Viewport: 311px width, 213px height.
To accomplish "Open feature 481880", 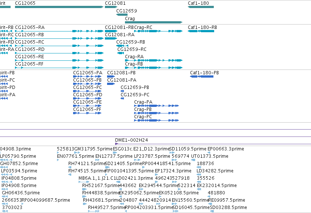I will (x=216, y=193).
